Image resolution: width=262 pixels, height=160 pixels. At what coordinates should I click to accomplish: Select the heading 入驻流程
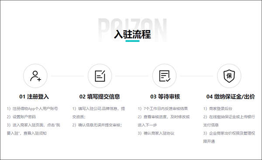coord(132,34)
